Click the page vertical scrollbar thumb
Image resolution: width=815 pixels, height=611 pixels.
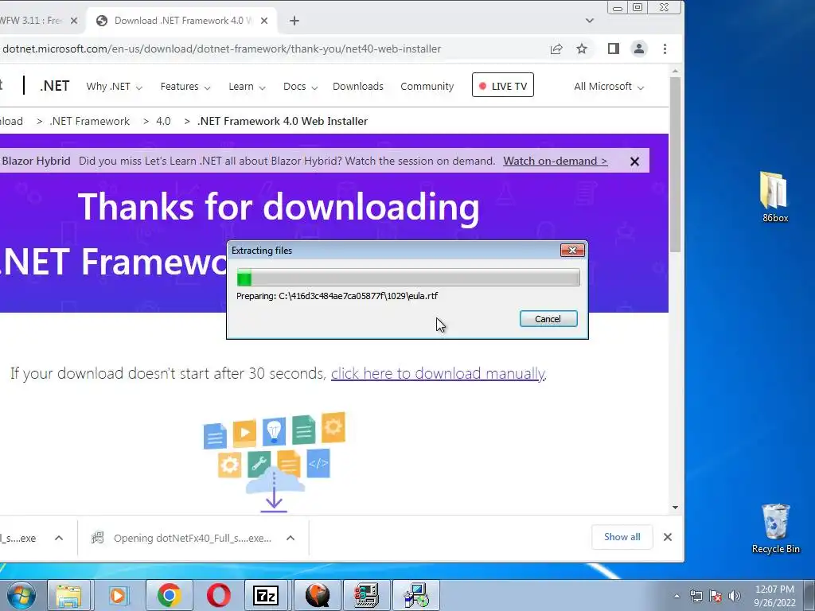pyautogui.click(x=675, y=164)
